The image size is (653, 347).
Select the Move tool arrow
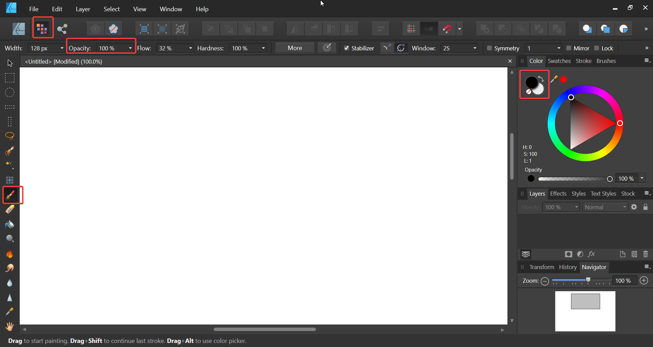10,63
